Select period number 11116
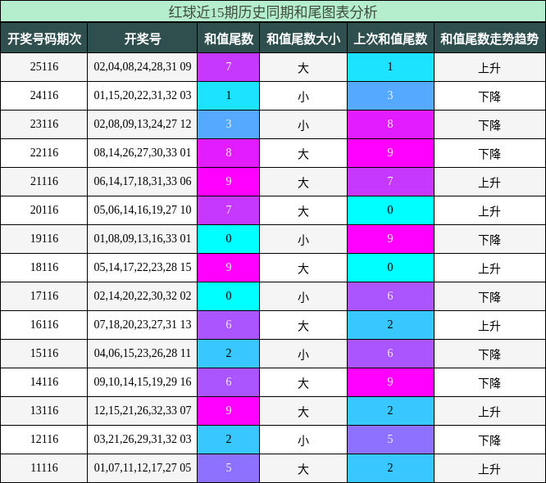Viewport: 546px width, 483px height. point(44,467)
